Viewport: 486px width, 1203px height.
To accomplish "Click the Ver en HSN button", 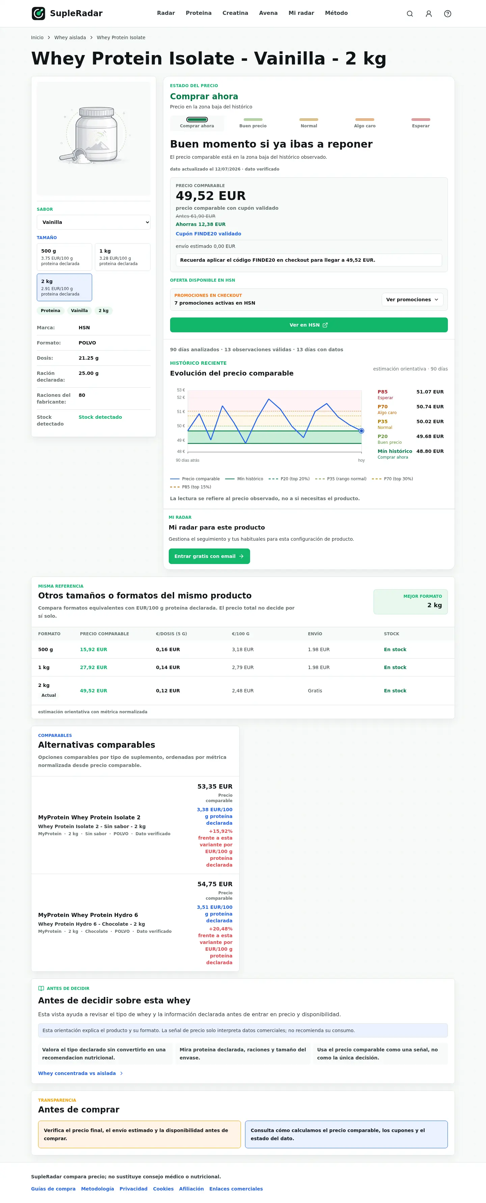I will (x=308, y=325).
